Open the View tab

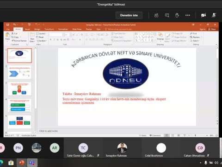tap(99, 29)
